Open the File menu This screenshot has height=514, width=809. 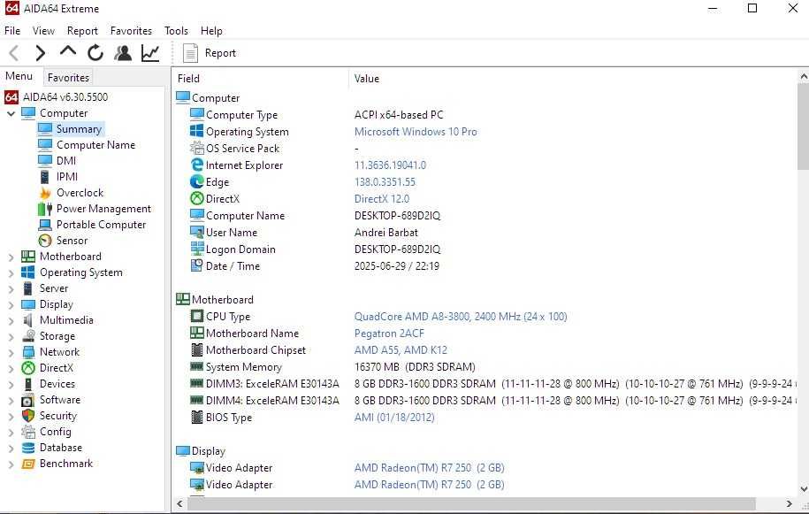[12, 30]
